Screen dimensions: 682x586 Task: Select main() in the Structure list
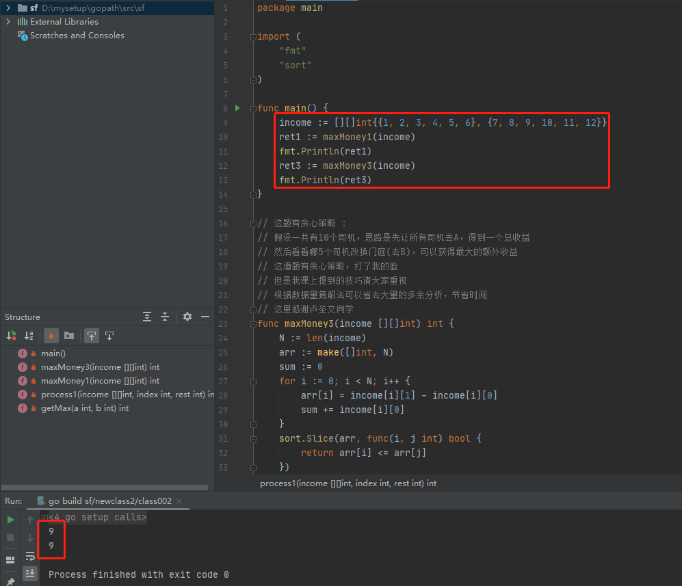pos(53,354)
